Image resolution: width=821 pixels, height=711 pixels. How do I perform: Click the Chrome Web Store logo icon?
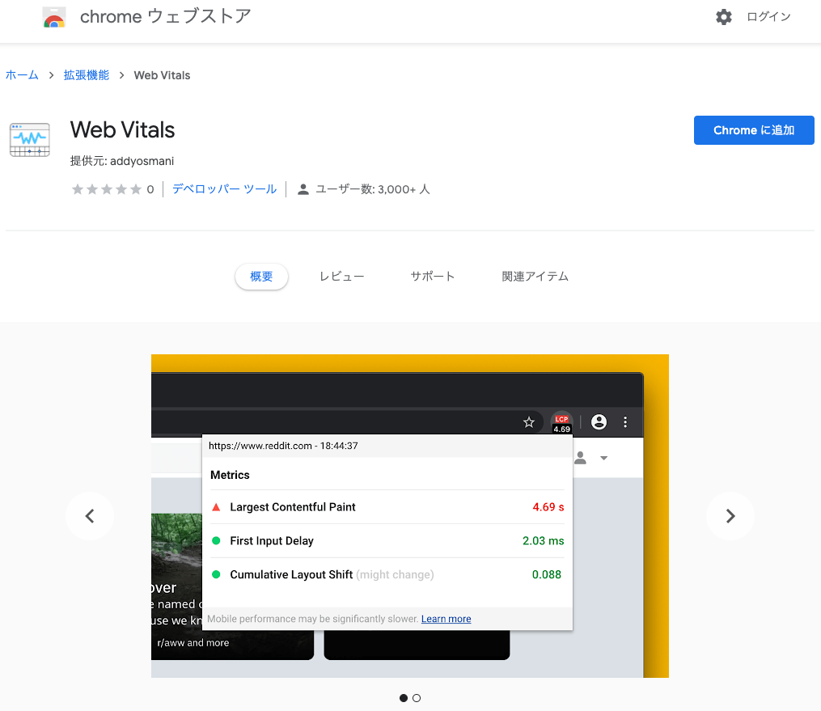[54, 17]
